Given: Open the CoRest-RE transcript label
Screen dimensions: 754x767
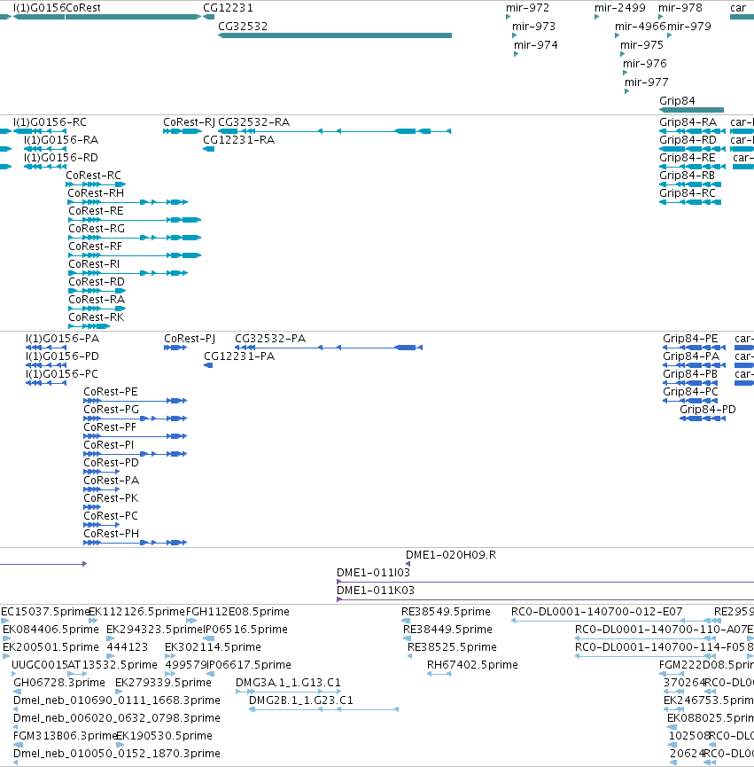Looking at the screenshot, I should (96, 211).
